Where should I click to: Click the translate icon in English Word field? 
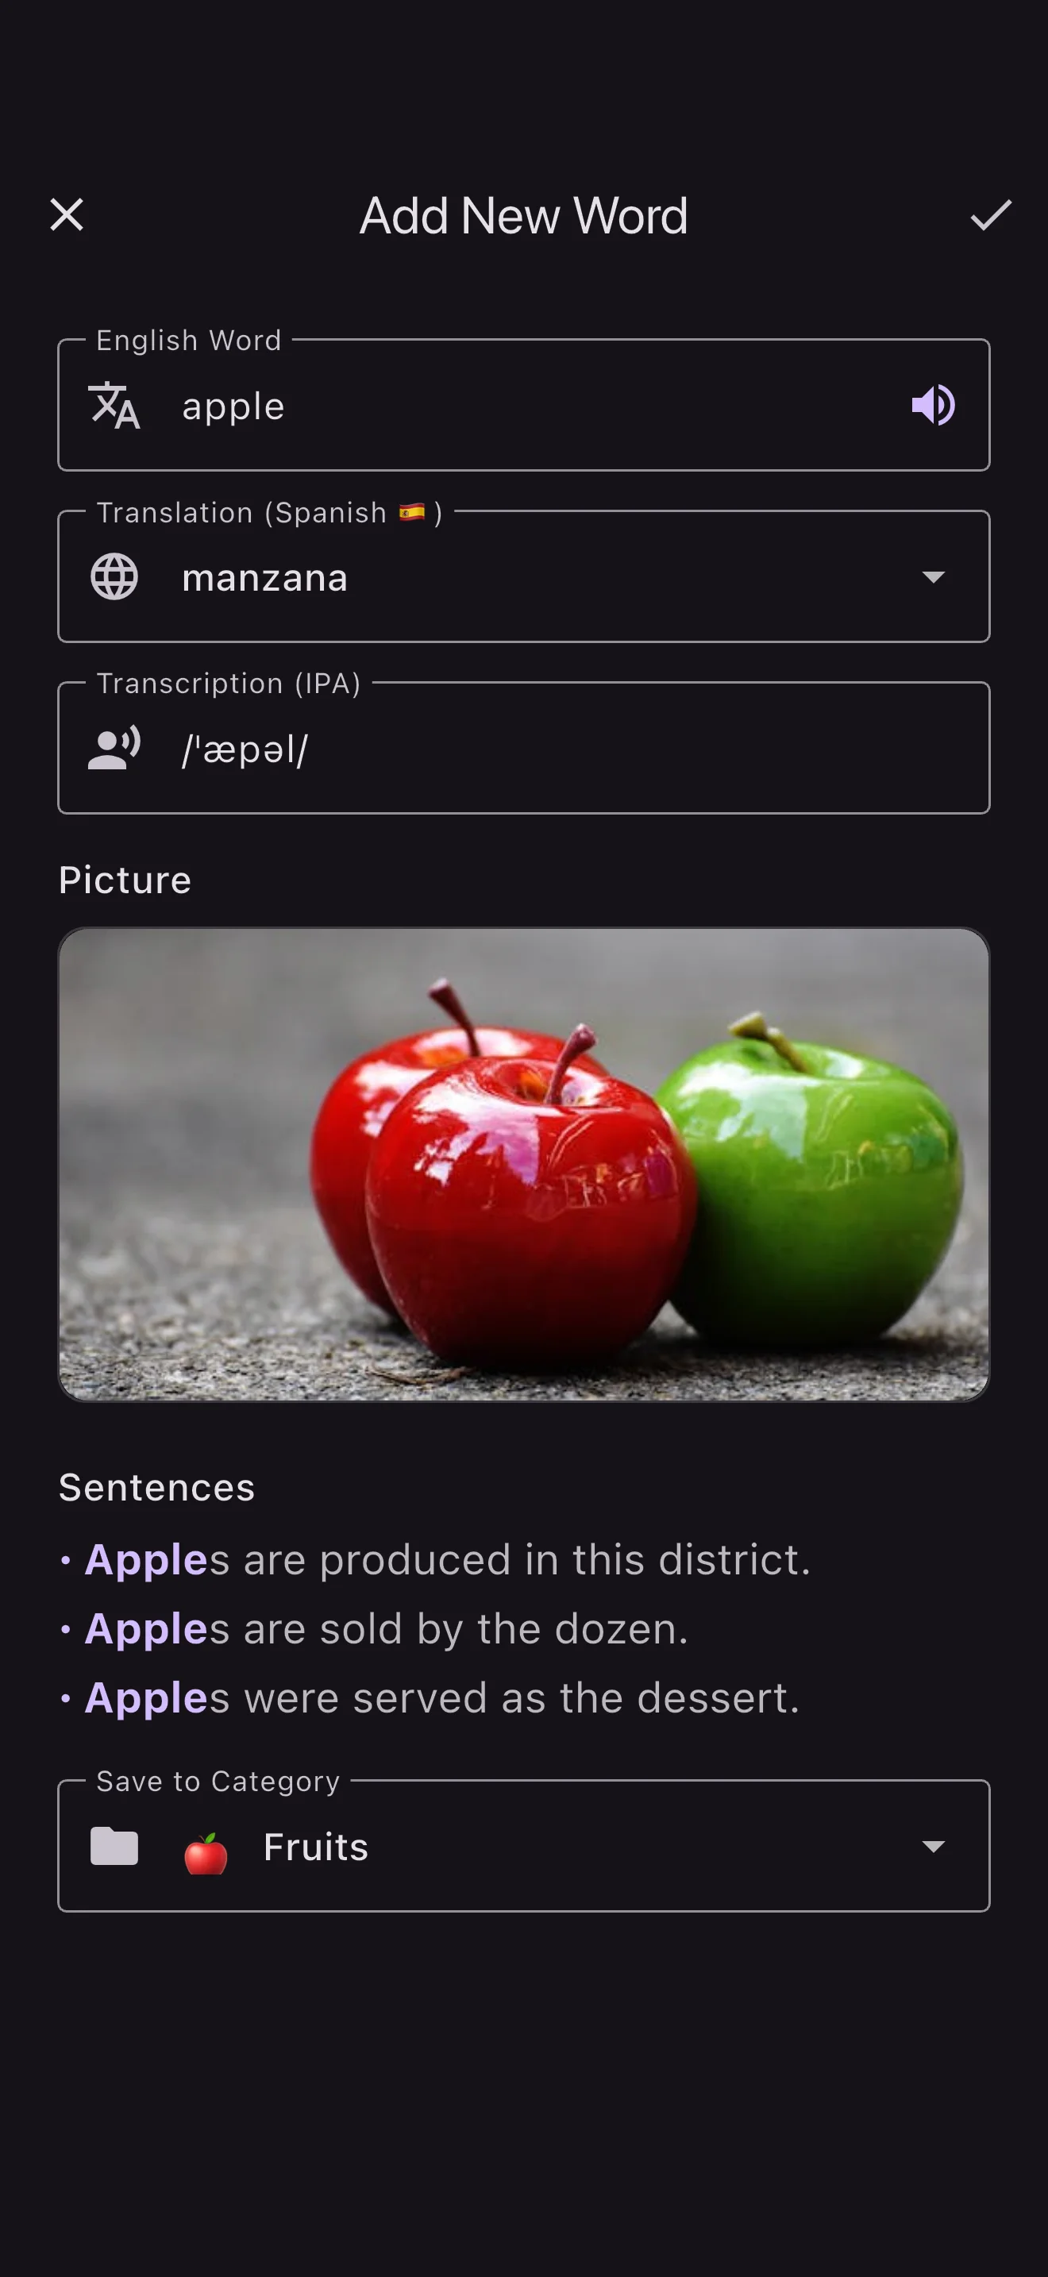point(113,407)
